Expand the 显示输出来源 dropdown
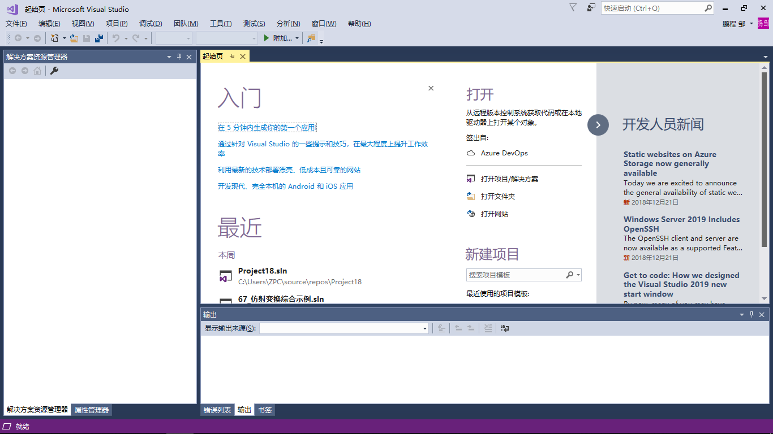 [x=424, y=328]
